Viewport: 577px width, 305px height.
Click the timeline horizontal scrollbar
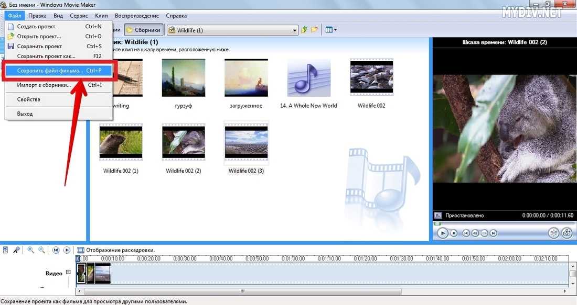(241, 291)
